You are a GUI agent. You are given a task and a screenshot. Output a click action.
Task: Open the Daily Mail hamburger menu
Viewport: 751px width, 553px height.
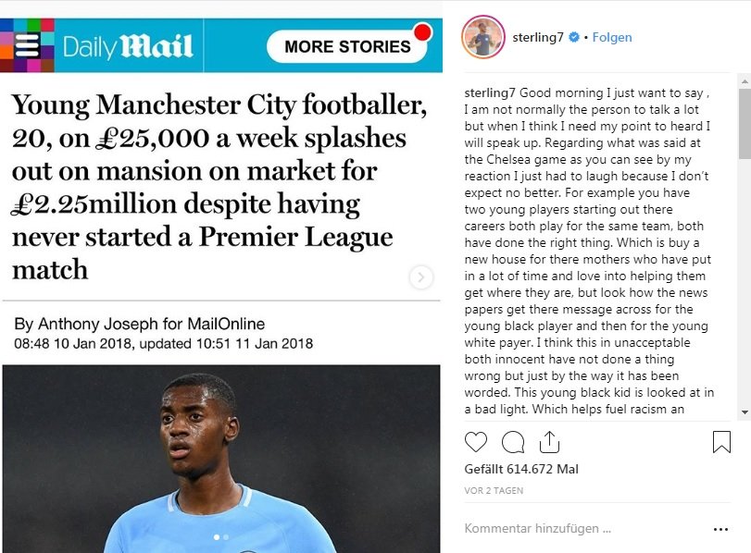26,46
